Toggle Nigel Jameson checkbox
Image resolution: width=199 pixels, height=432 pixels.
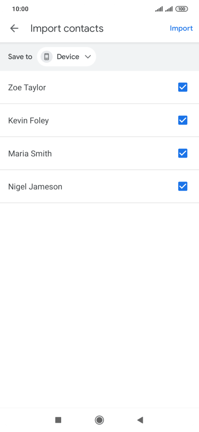point(183,186)
